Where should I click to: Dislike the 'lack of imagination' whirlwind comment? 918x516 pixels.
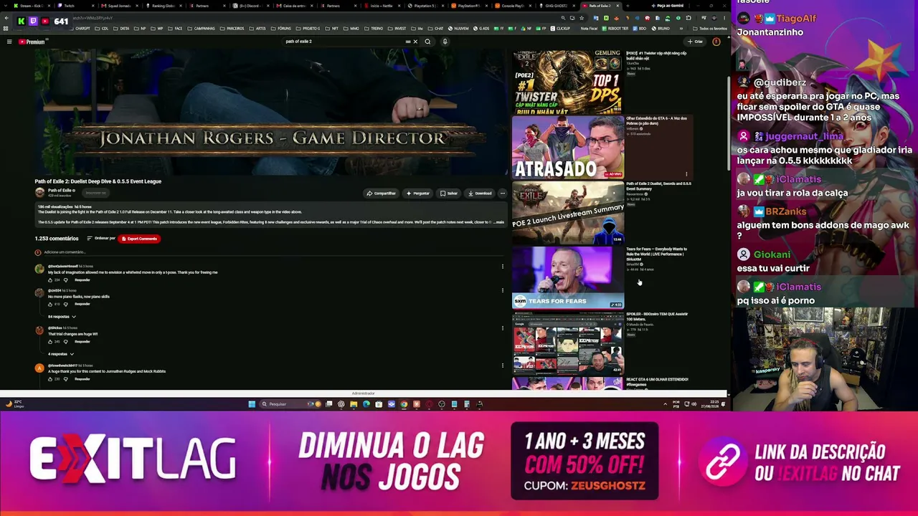[65, 279]
